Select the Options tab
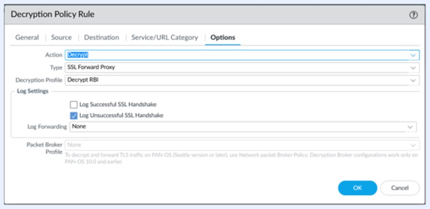The width and height of the screenshot is (430, 209). [222, 37]
